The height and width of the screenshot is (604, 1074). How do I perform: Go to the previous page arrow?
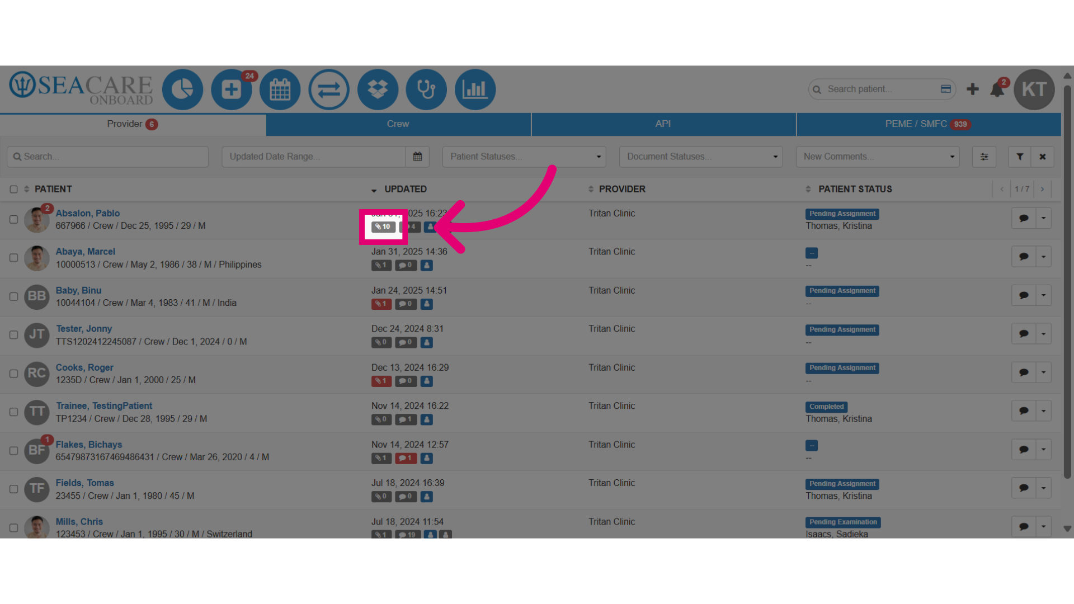(1002, 189)
